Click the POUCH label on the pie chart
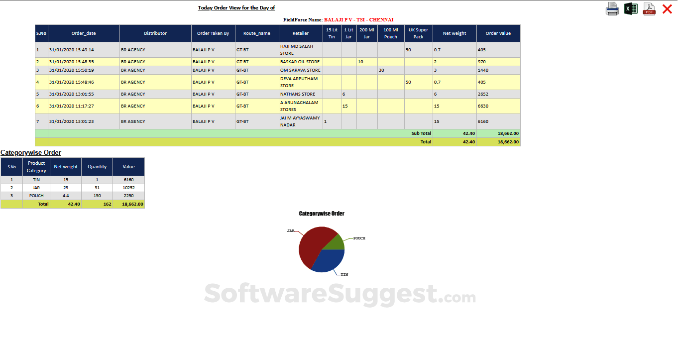Image resolution: width=680 pixels, height=342 pixels. tap(360, 238)
